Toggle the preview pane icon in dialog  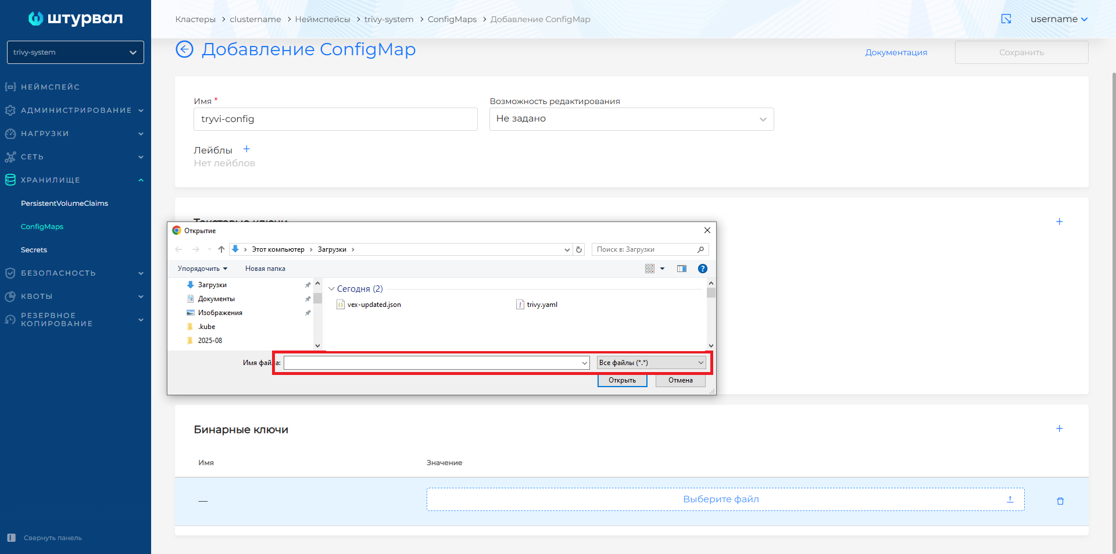click(x=681, y=269)
